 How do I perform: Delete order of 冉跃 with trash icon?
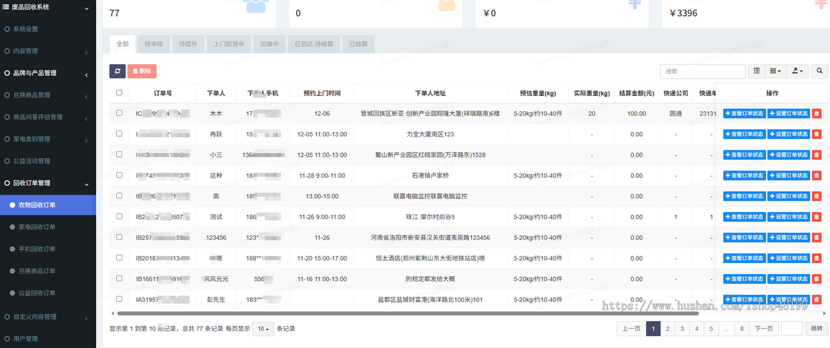pos(816,135)
